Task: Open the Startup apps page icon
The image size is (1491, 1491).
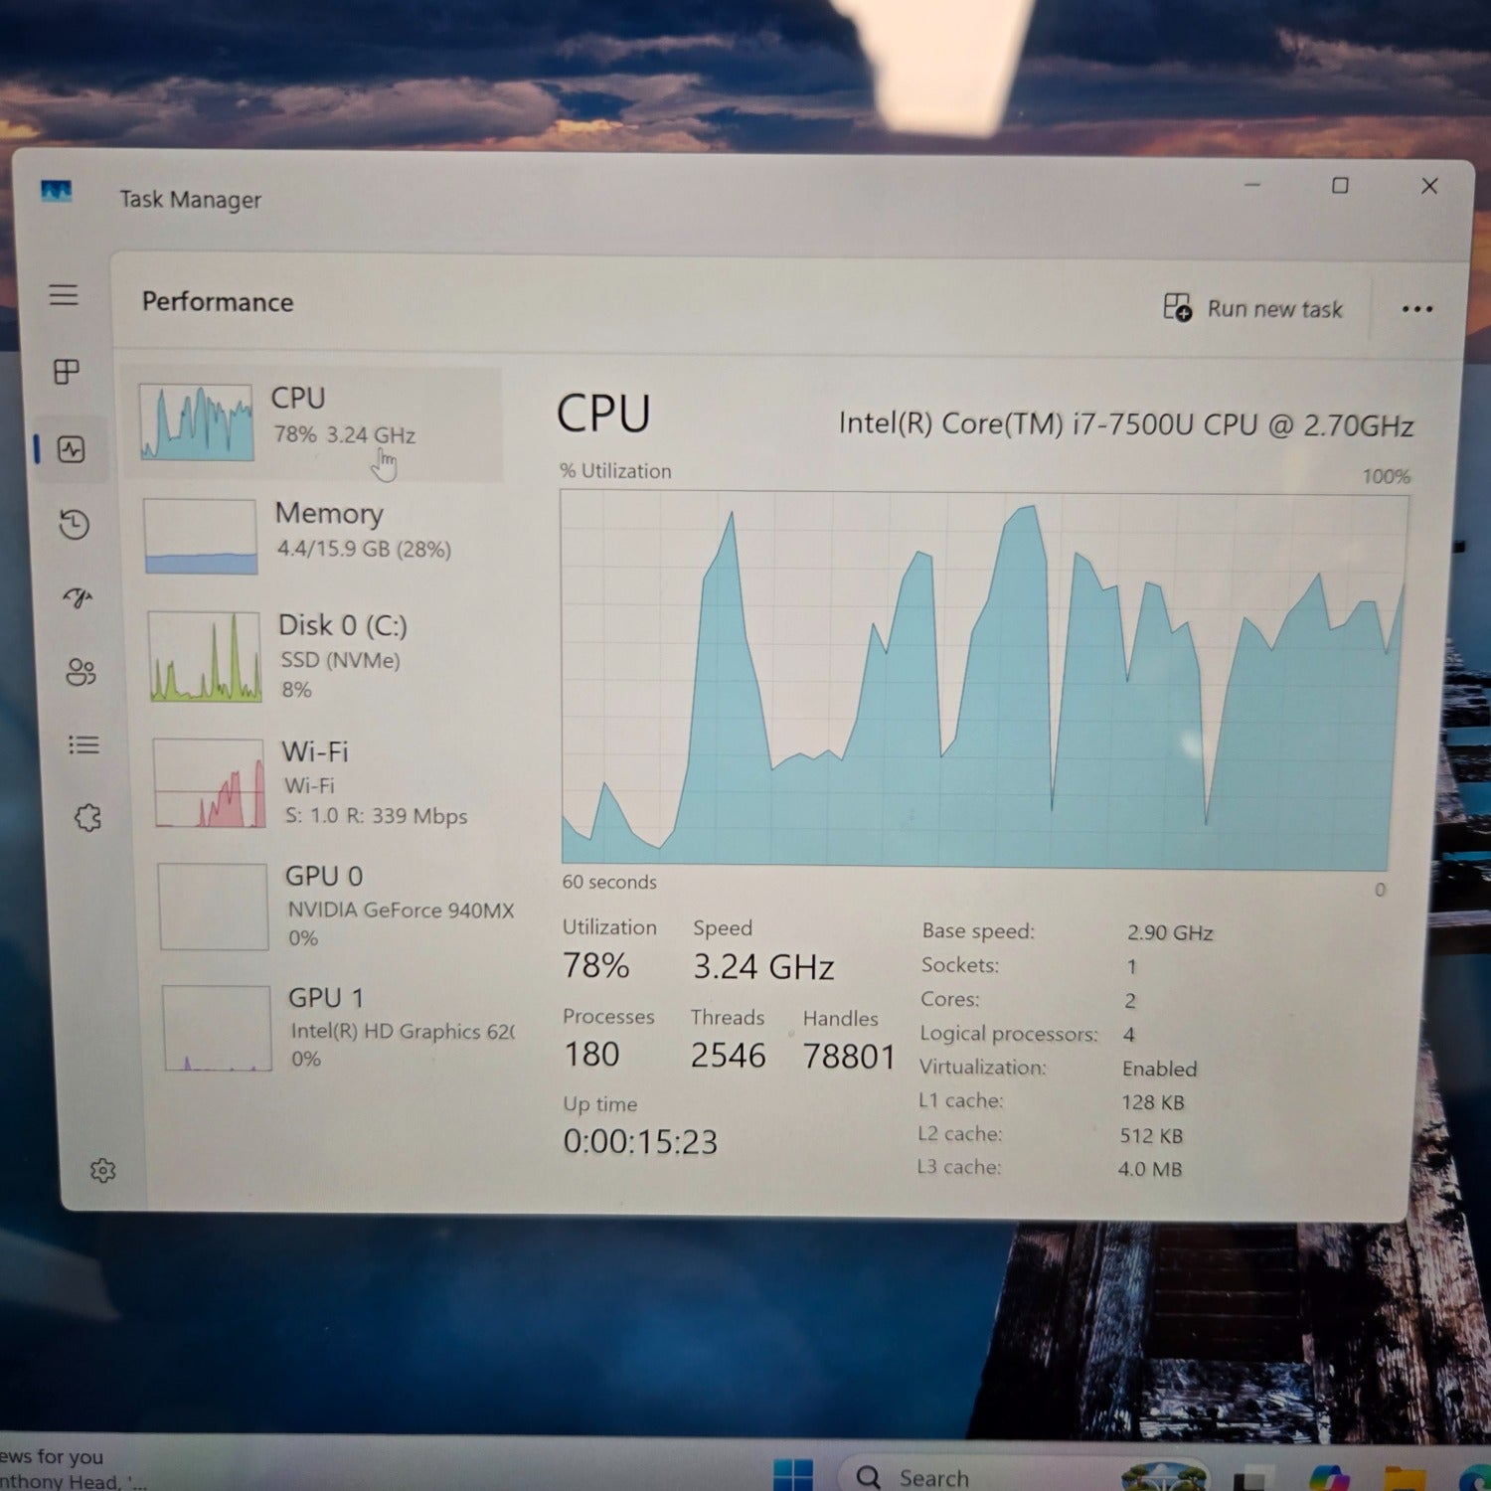Action: click(78, 597)
